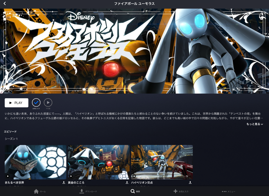
Task: Go back using the top-left arrow
Action: 5,4
